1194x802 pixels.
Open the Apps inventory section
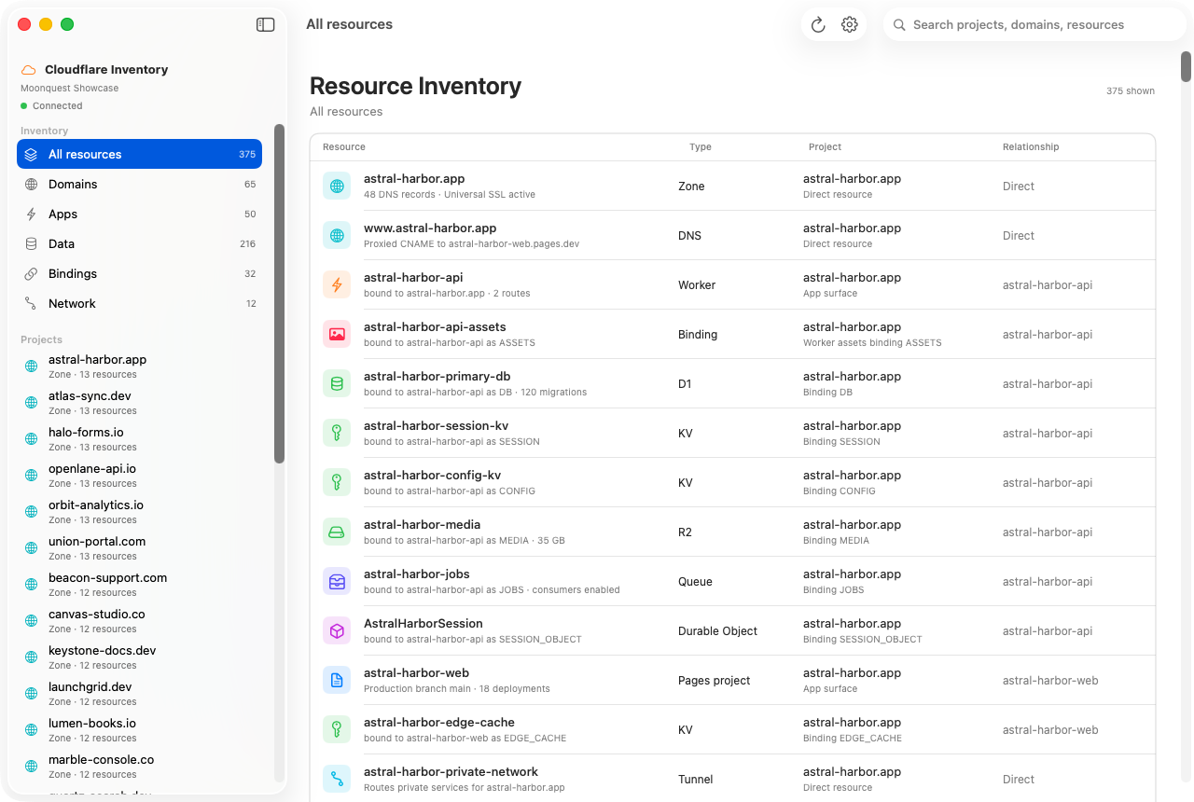click(x=139, y=214)
